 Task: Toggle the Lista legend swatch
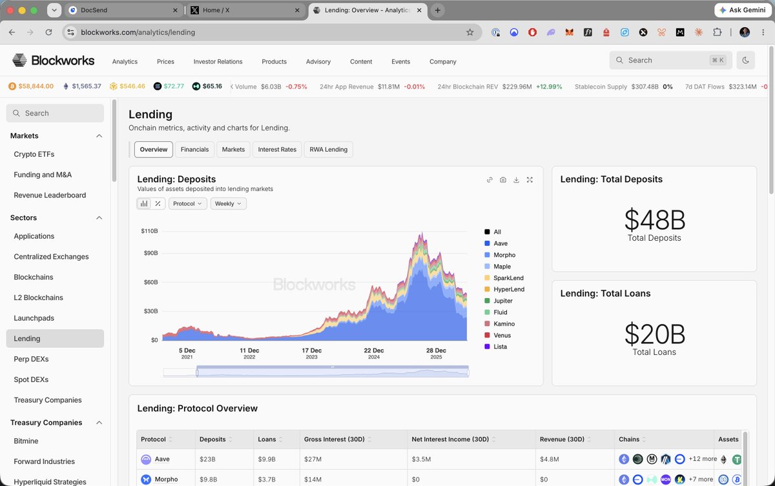pos(487,347)
